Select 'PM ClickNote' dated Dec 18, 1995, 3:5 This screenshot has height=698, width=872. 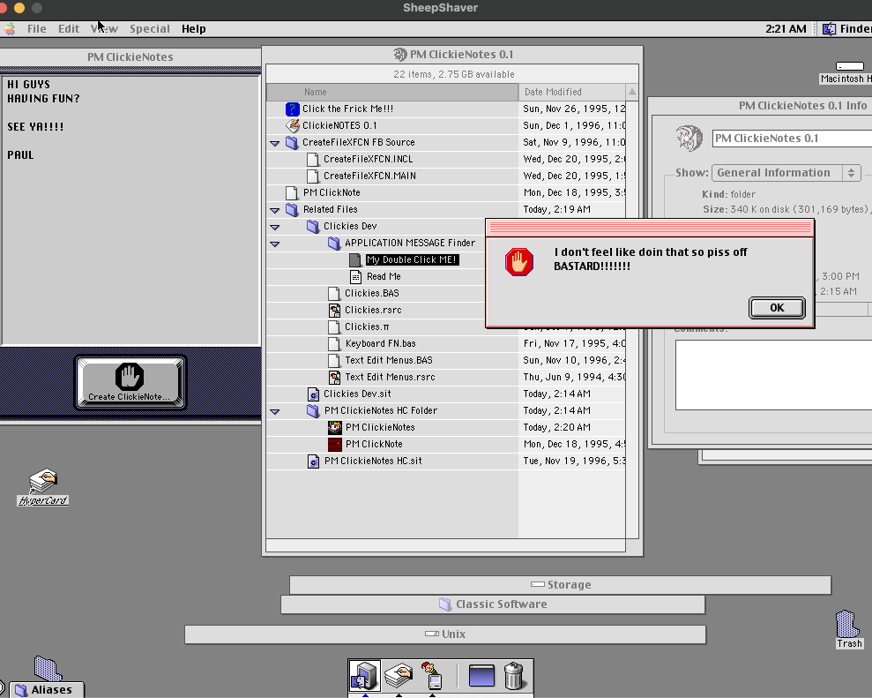[332, 192]
